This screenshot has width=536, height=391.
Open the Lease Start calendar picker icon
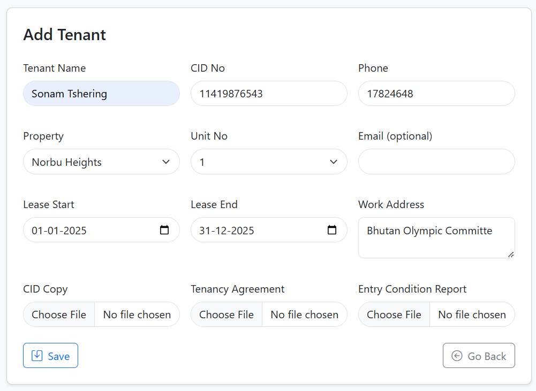[164, 230]
